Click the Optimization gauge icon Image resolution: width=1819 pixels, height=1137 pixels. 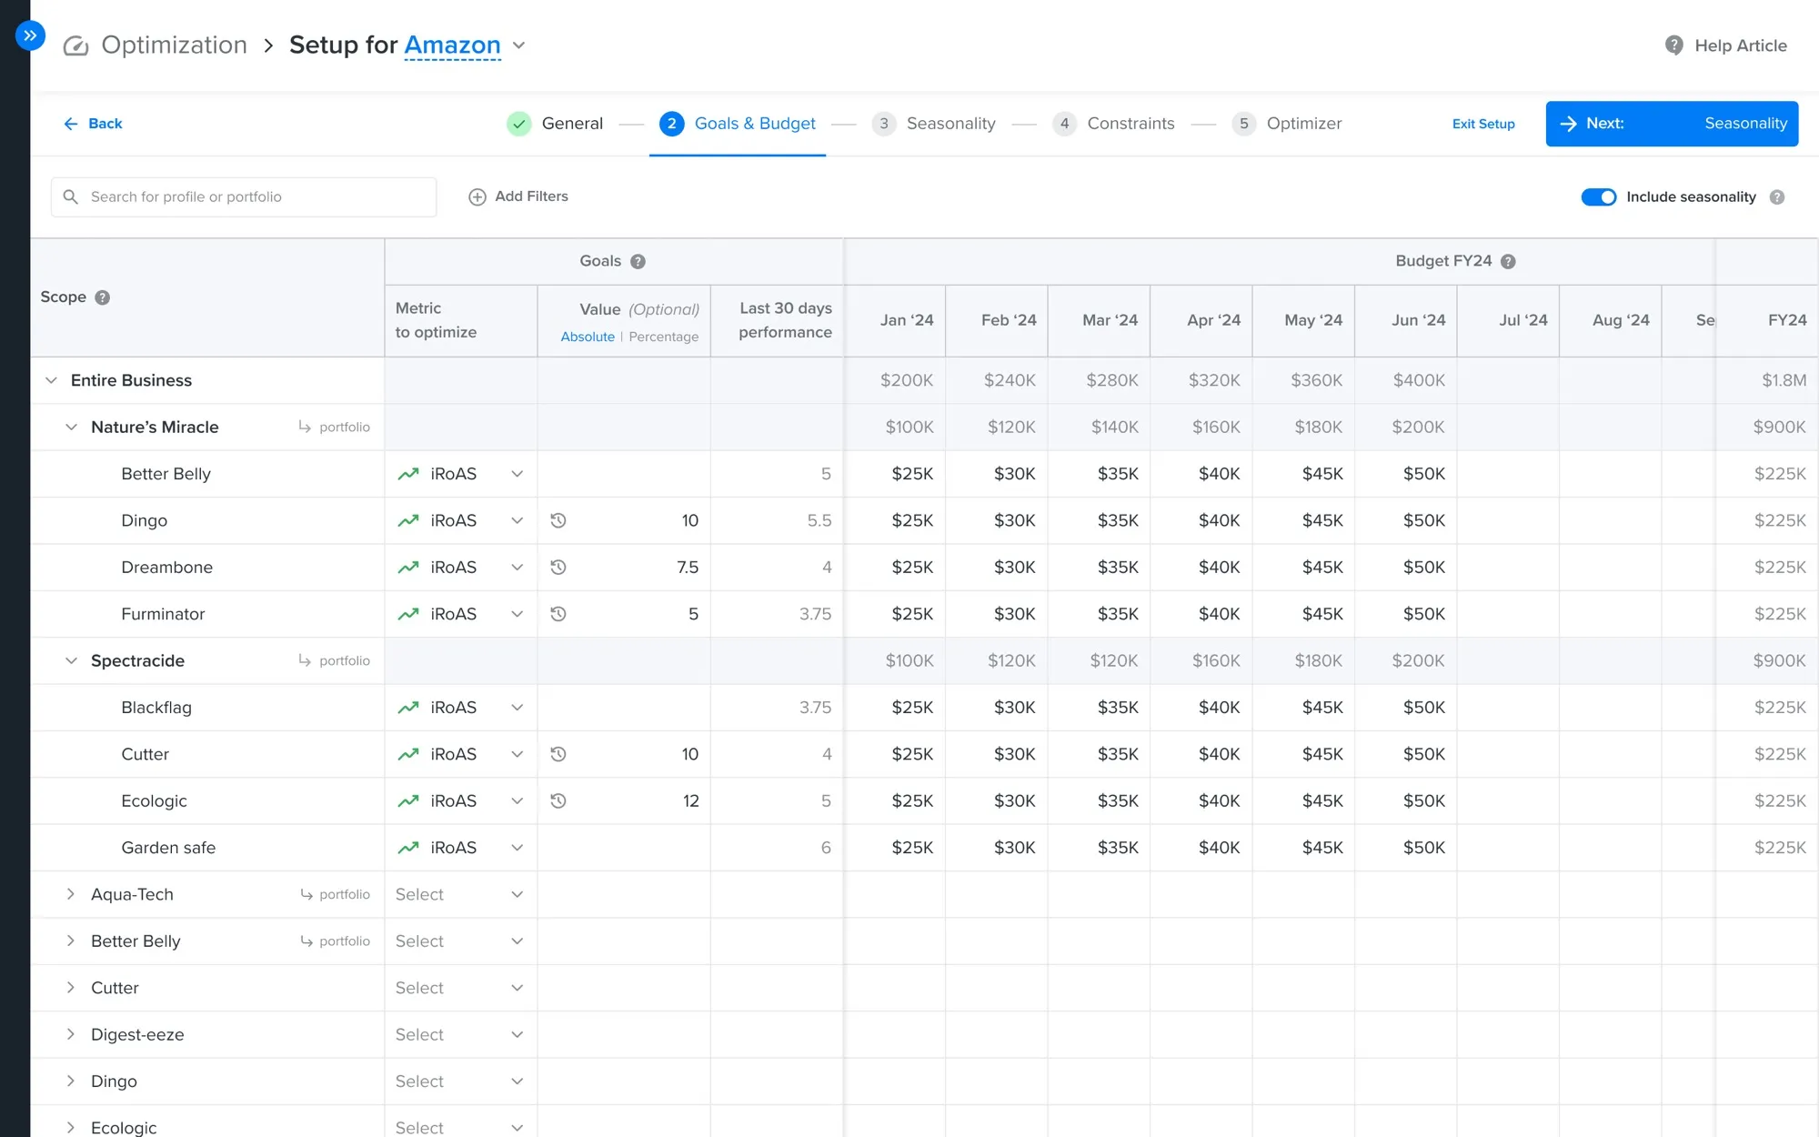(75, 45)
